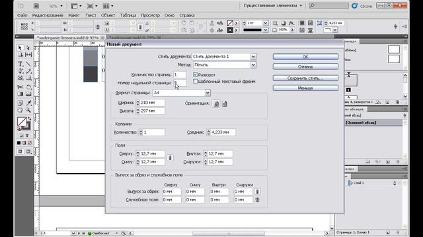Select the Free Transform tool

pos(28,87)
